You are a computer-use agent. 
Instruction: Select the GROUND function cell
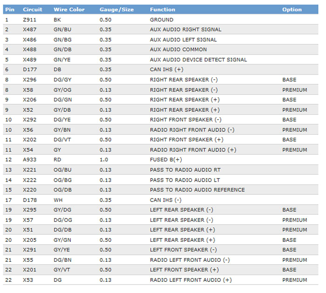pos(161,20)
